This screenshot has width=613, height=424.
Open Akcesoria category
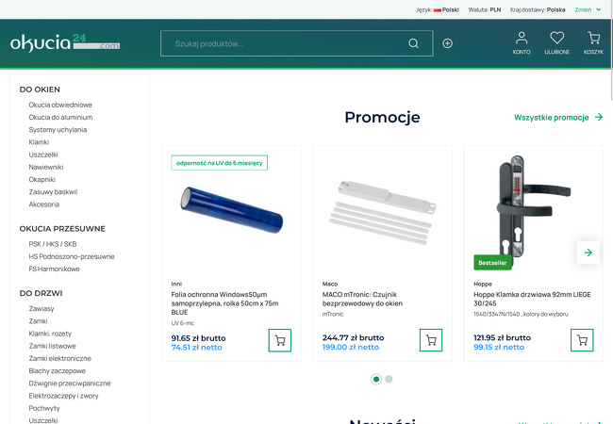pos(43,204)
